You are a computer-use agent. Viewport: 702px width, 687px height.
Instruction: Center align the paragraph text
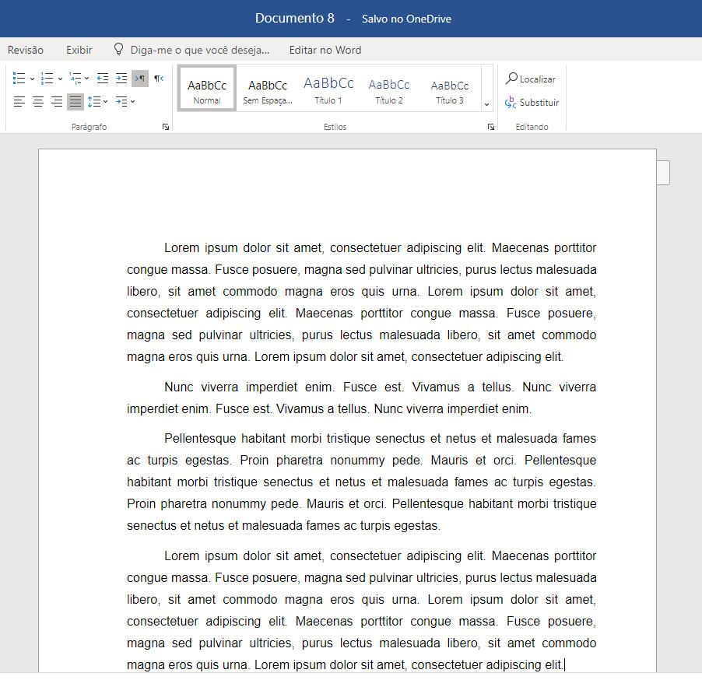coord(38,102)
